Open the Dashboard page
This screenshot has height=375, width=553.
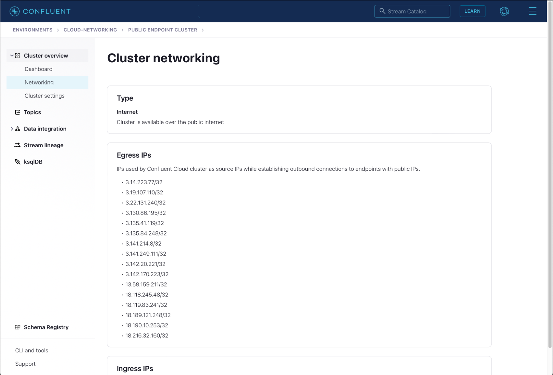[38, 69]
